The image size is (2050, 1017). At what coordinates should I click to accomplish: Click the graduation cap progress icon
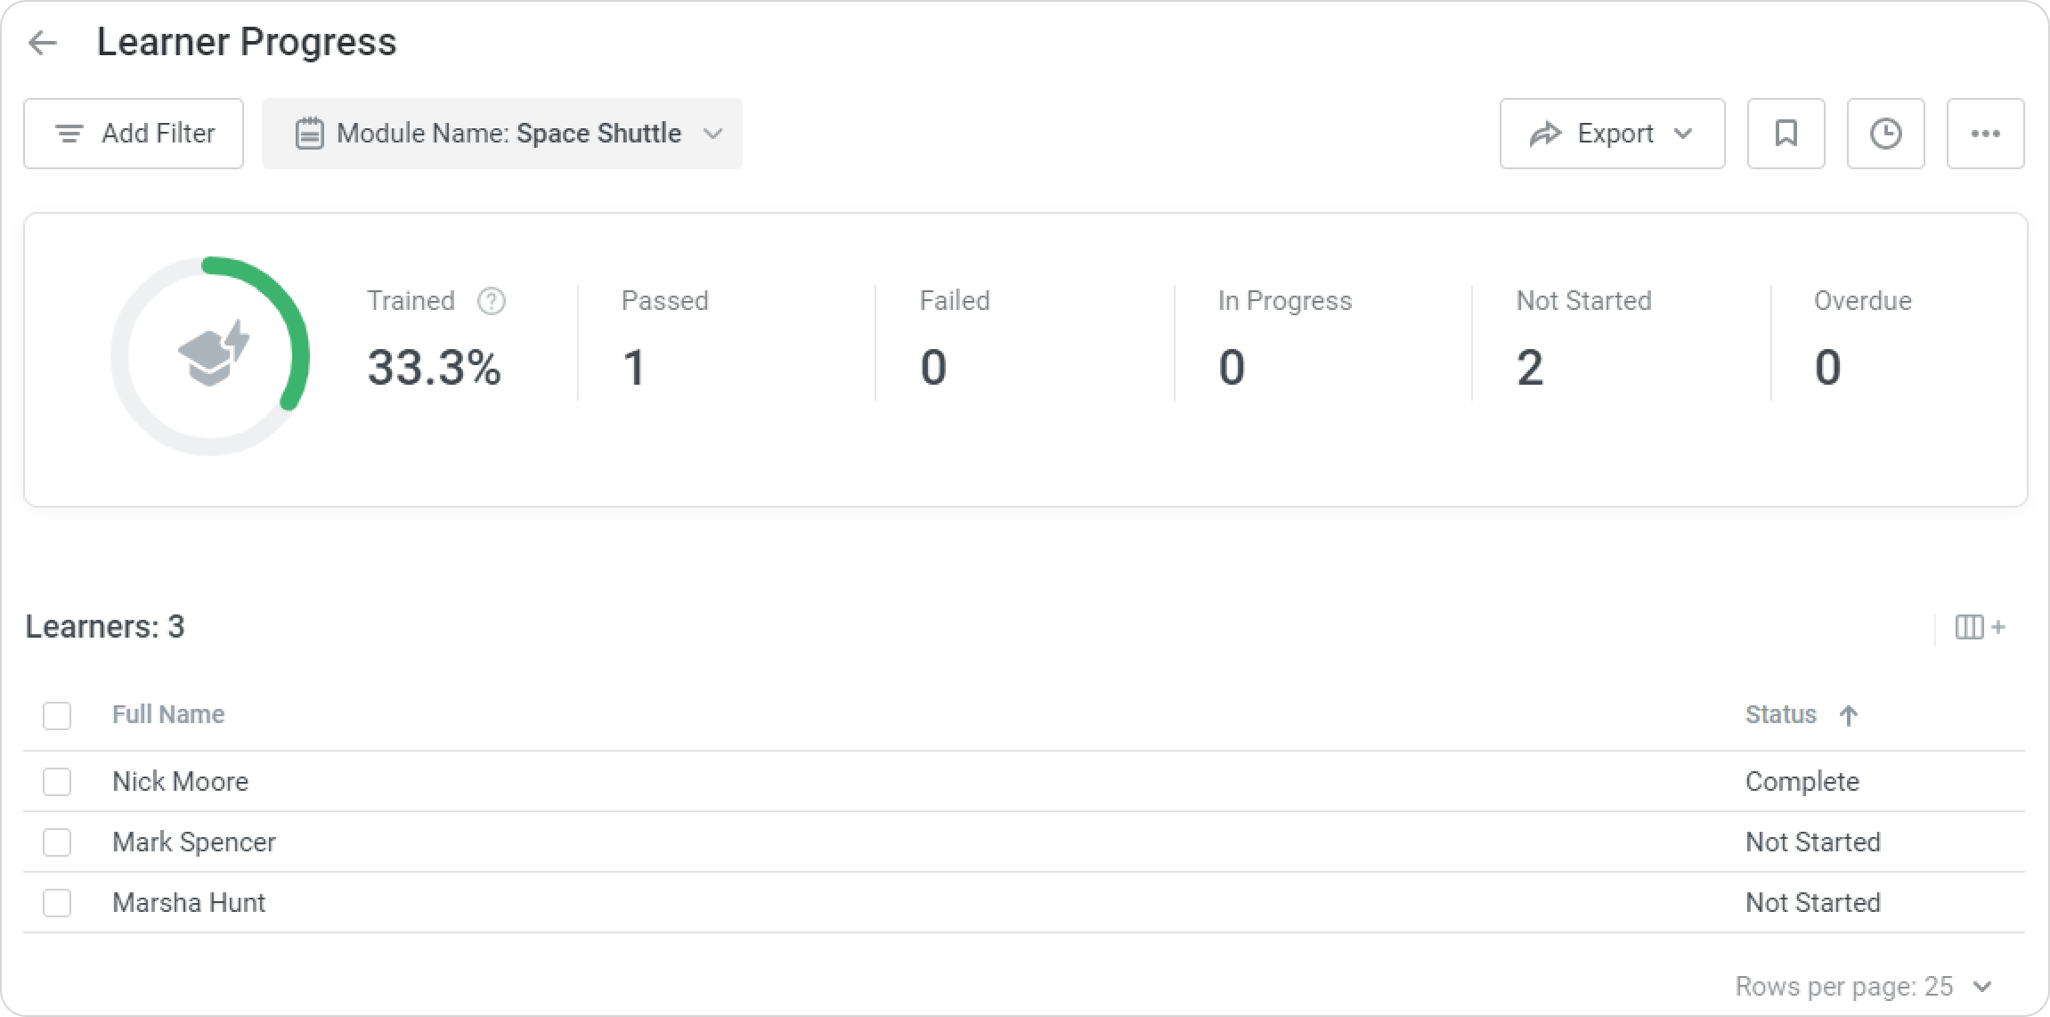pyautogui.click(x=214, y=354)
